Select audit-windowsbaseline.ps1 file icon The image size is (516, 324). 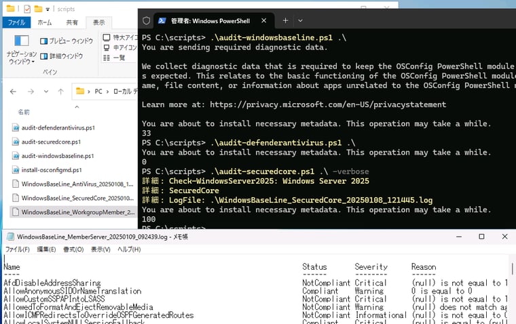click(16, 156)
